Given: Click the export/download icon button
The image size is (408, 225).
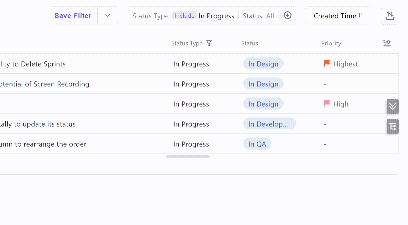Looking at the screenshot, I should point(390,16).
